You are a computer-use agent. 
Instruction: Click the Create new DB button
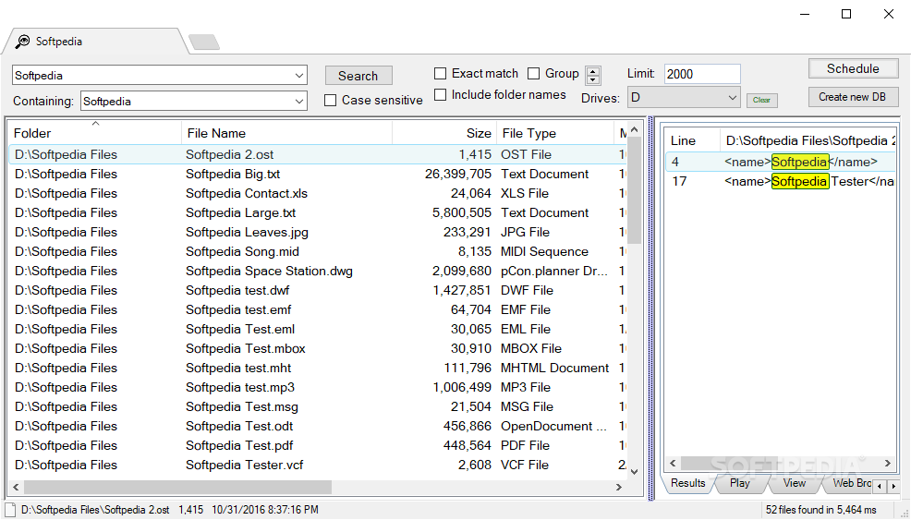[x=853, y=97]
